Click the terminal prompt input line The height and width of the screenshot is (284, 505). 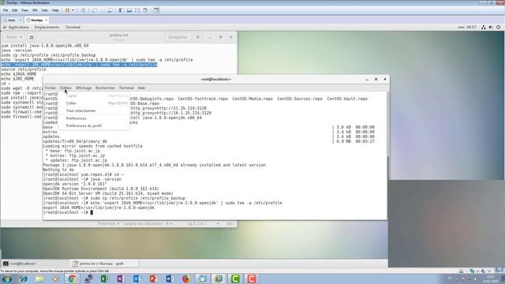215,212
